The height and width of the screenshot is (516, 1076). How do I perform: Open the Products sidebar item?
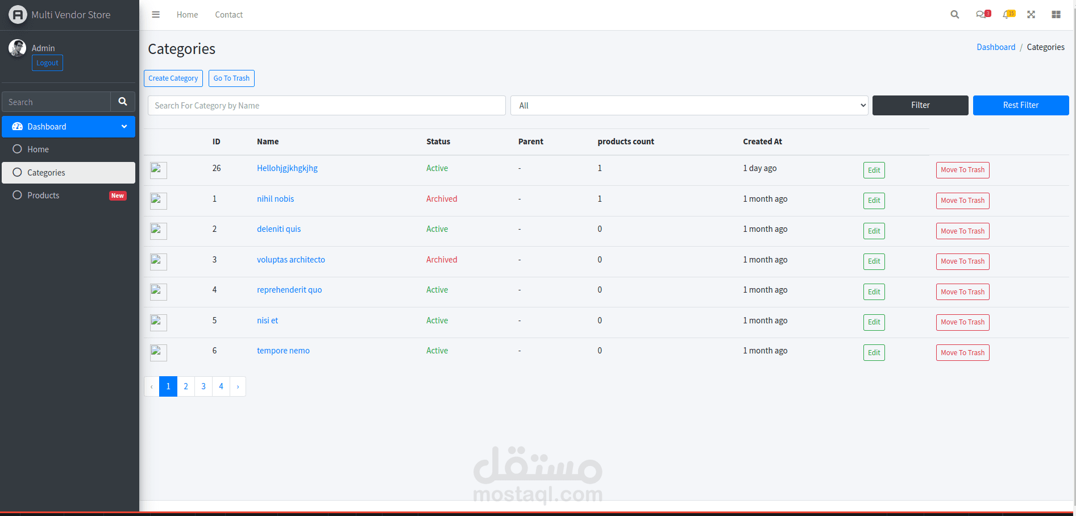(68, 195)
